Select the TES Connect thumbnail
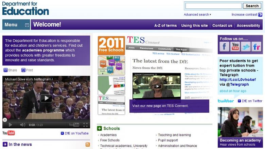This screenshot has width=265, height=149. tap(111, 105)
